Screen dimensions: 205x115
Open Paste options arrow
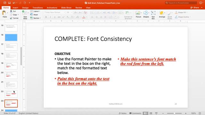point(8,13)
